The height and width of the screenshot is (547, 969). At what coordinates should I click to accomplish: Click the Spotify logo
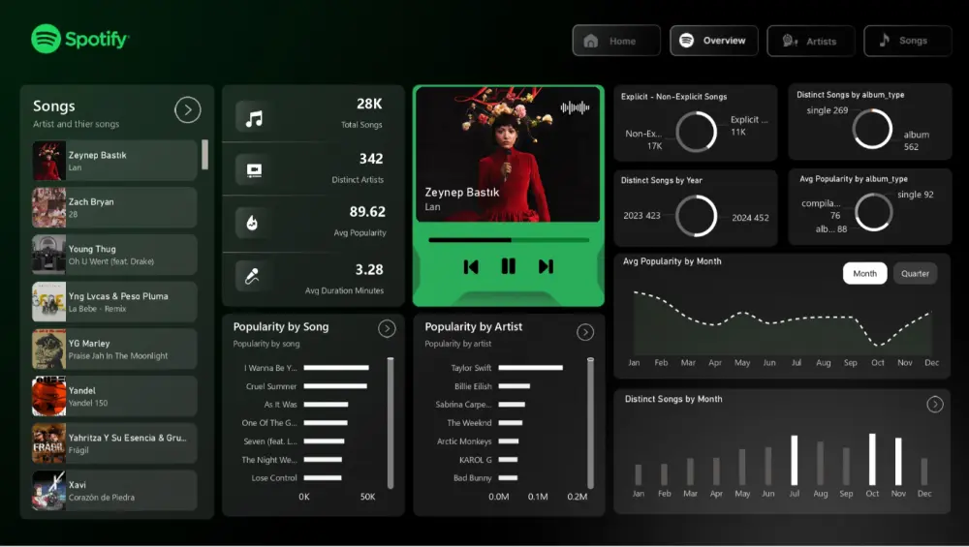point(79,39)
